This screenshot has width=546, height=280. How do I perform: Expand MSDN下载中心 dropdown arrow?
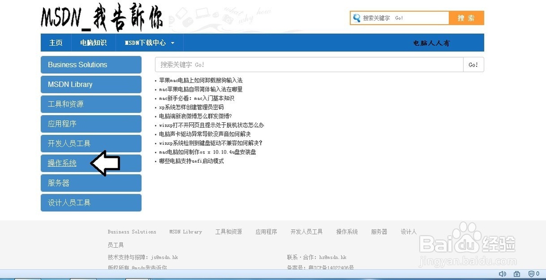point(173,43)
